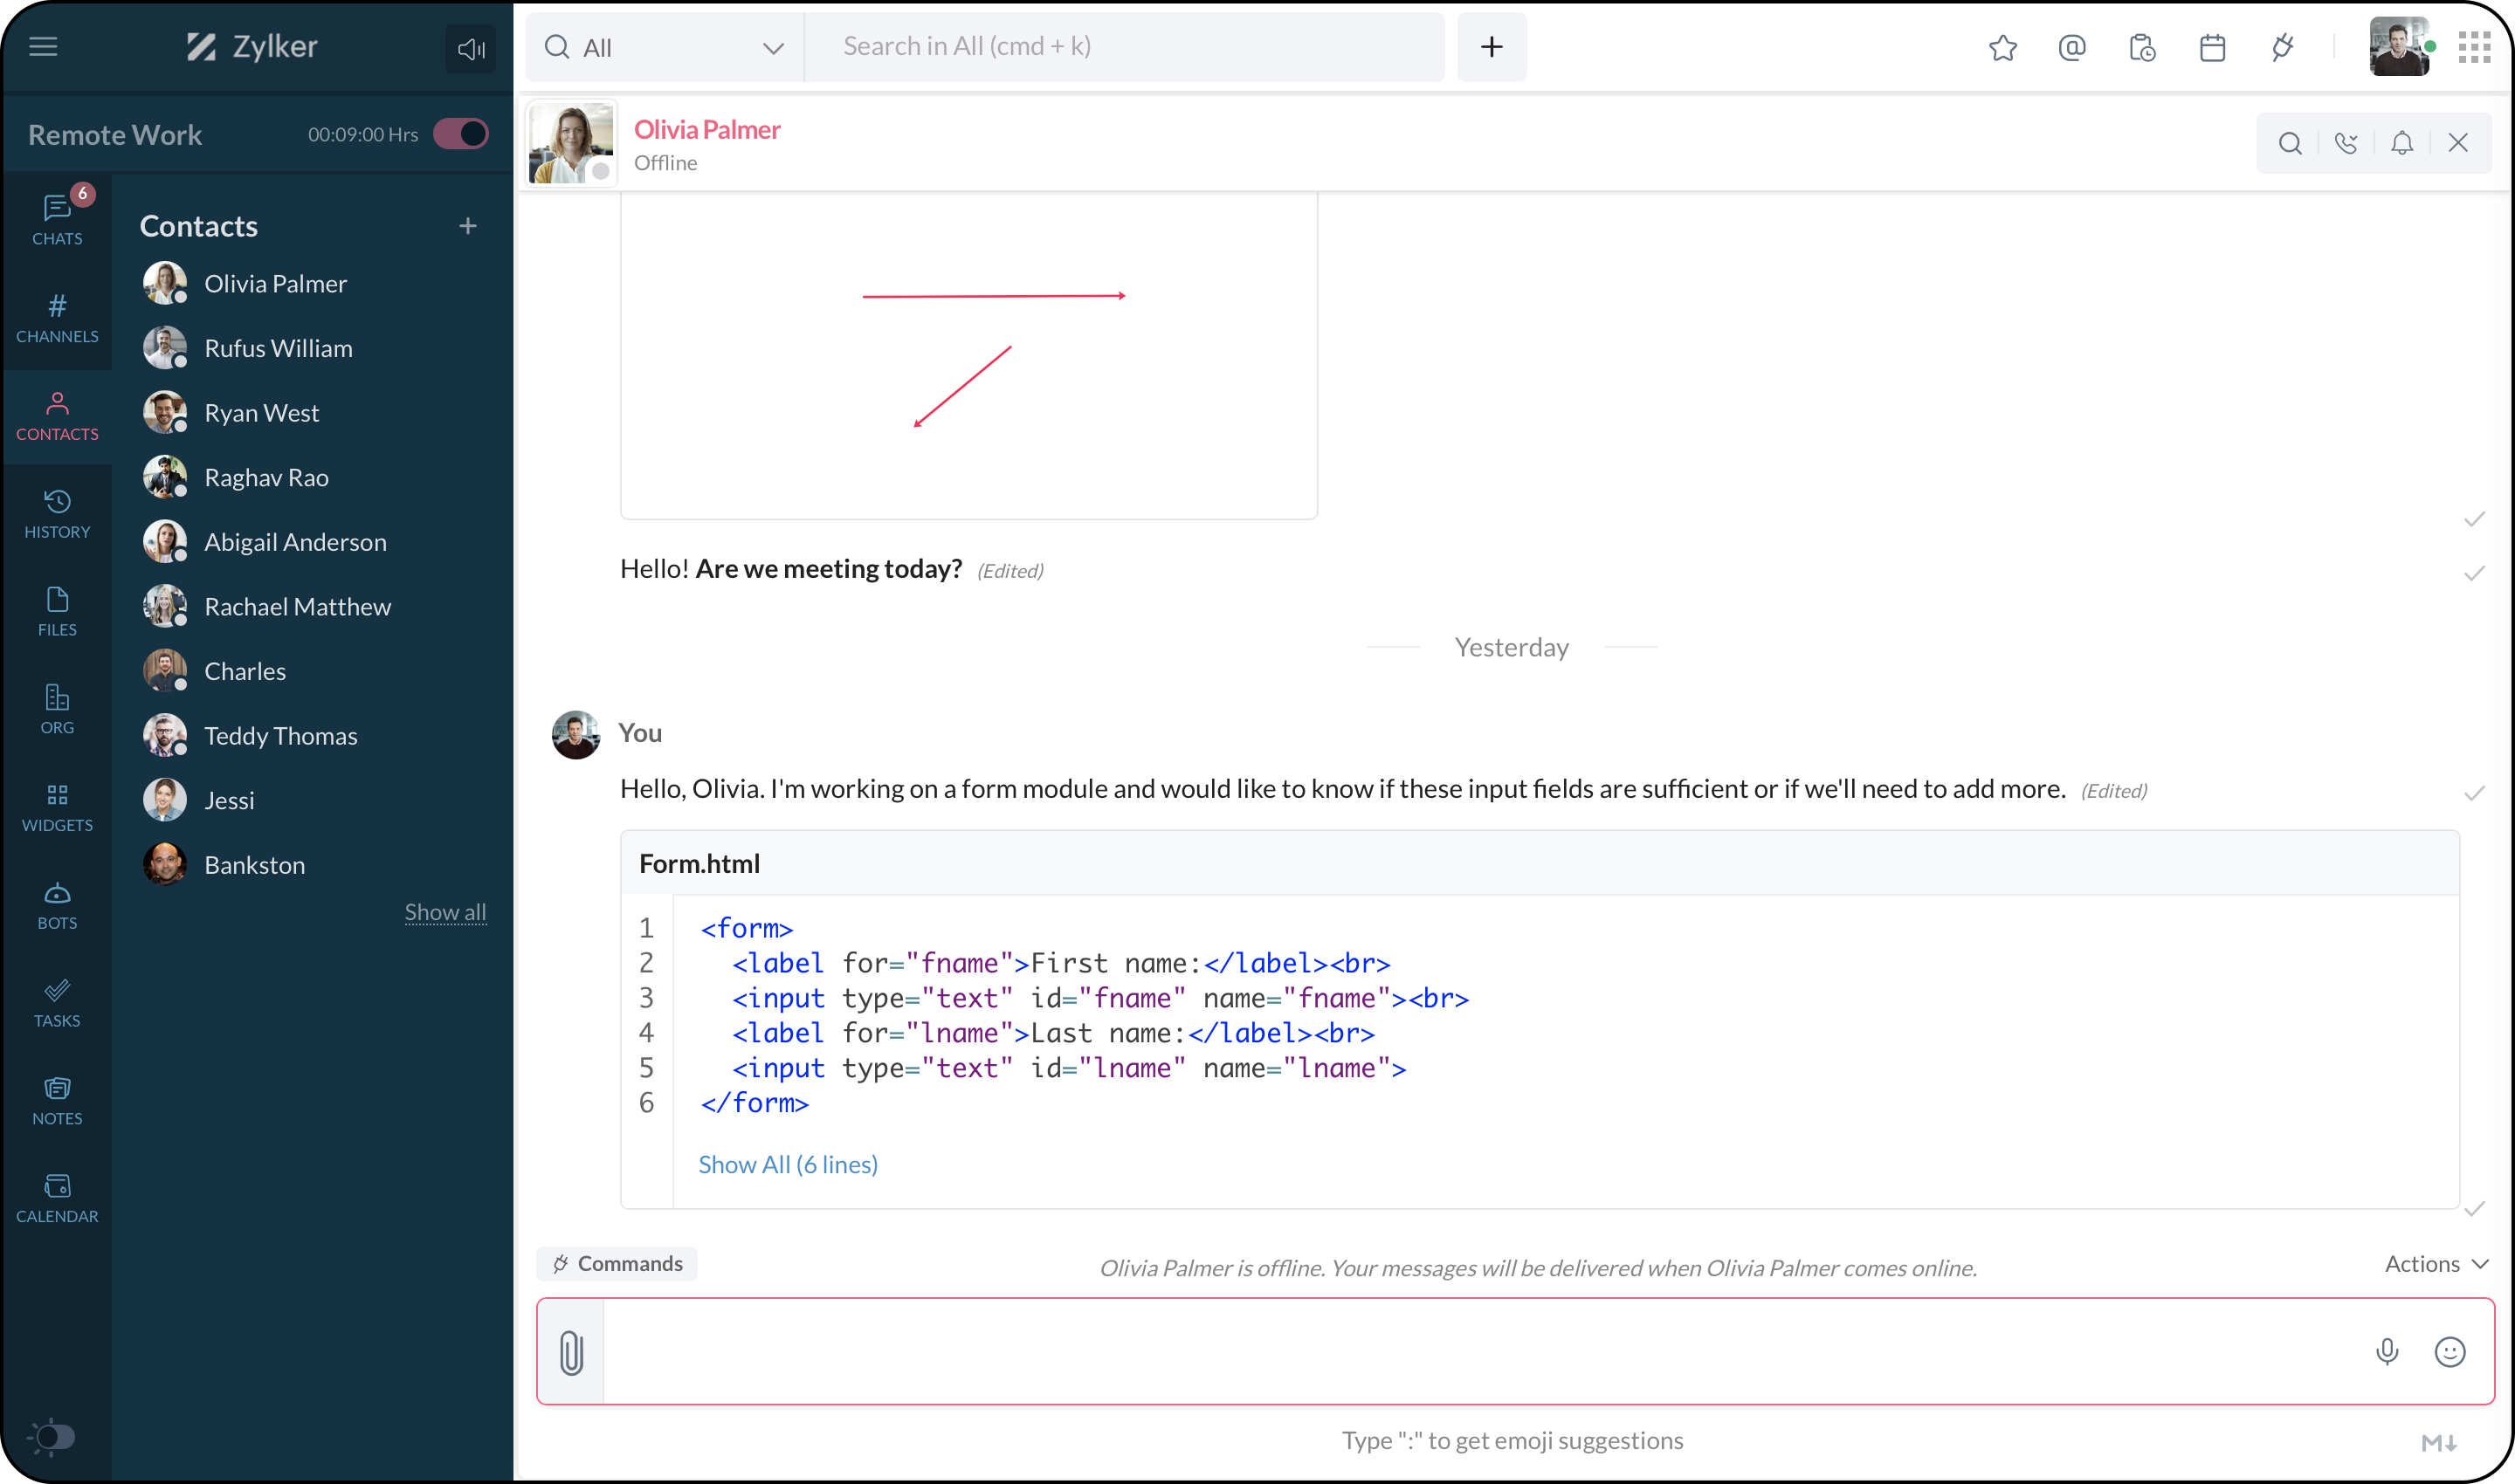Enable notification bell for Olivia Palmer
Viewport: 2515px width, 1484px height.
2400,143
